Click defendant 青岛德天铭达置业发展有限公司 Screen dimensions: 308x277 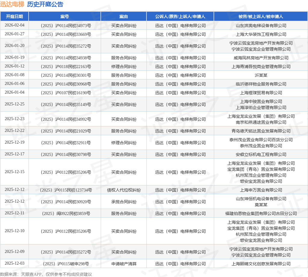pyautogui.click(x=261, y=131)
